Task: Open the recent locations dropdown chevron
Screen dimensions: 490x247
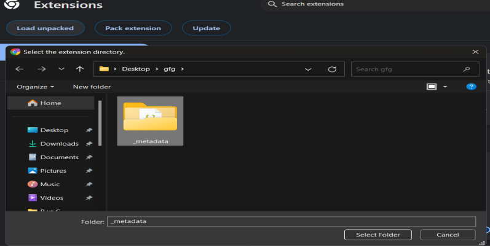Action: pos(61,69)
